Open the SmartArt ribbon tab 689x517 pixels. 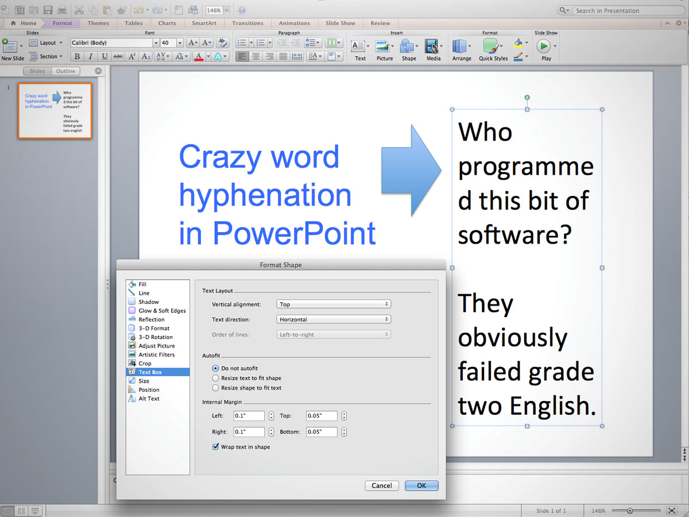[204, 24]
